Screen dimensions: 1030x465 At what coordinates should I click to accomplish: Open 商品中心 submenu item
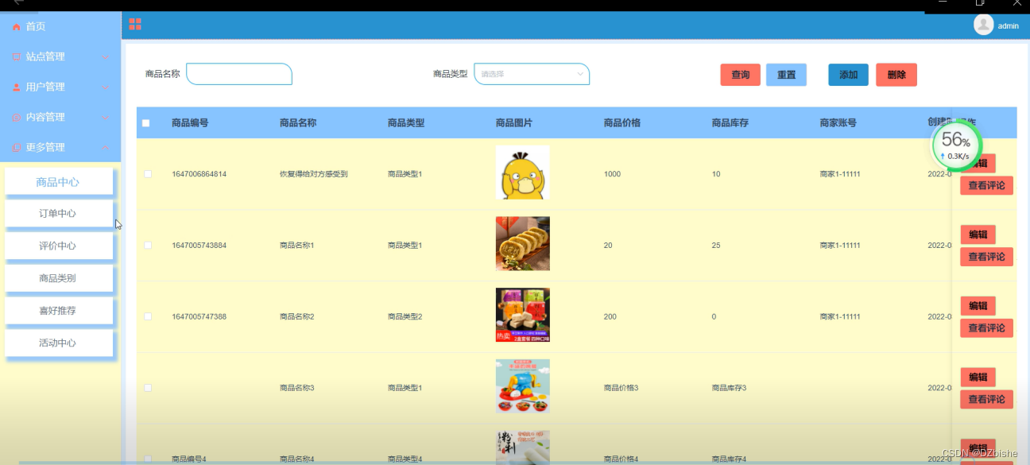point(58,182)
